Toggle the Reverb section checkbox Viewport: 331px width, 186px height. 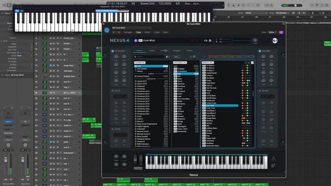coord(260,91)
